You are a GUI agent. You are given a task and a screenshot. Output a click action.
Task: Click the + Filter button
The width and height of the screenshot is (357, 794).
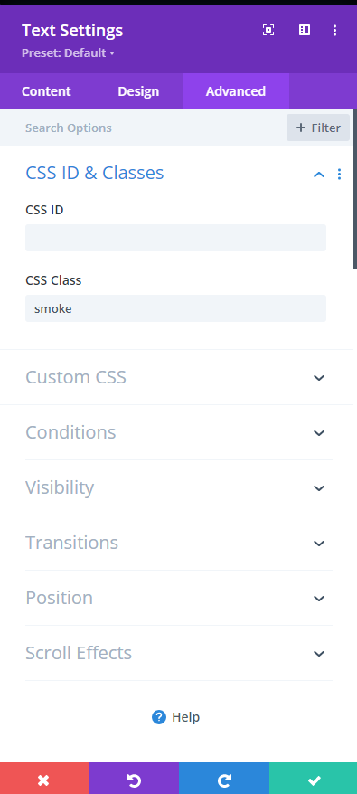(318, 128)
